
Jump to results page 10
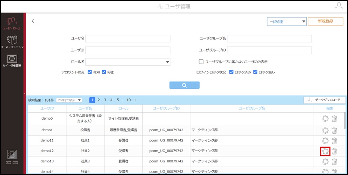point(129,100)
